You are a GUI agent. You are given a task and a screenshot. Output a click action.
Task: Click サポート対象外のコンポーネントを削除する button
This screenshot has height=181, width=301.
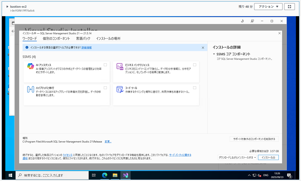click(254, 139)
